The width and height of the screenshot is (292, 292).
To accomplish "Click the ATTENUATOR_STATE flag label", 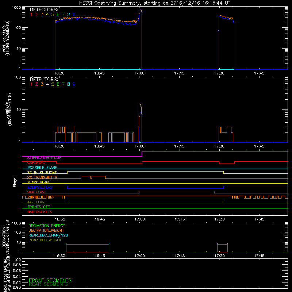I will 44,158.
